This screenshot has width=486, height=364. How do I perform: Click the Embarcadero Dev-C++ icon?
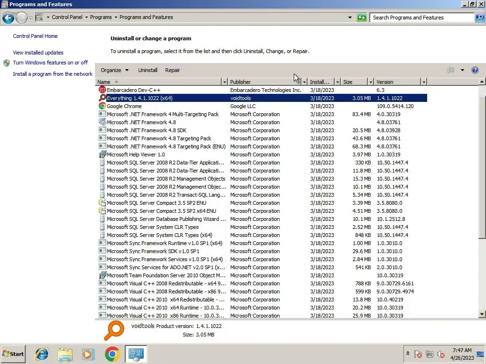point(102,90)
